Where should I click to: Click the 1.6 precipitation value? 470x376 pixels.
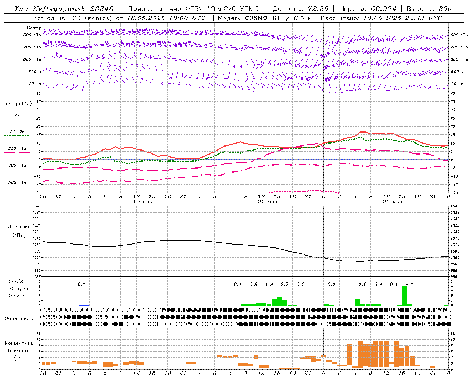coord(363,284)
